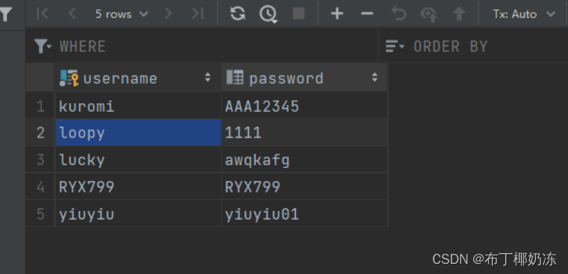Image resolution: width=568 pixels, height=274 pixels.
Task: Go to the first page arrow
Action: tap(43, 14)
